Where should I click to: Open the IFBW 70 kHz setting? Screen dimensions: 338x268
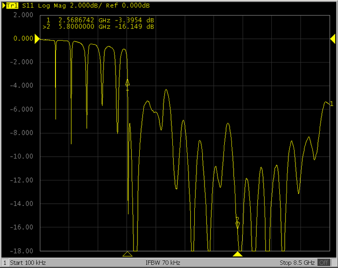(x=163, y=262)
